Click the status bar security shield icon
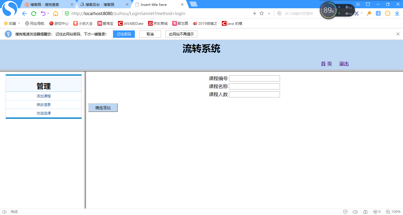Screen dimensions: 403x215 (x=345, y=212)
